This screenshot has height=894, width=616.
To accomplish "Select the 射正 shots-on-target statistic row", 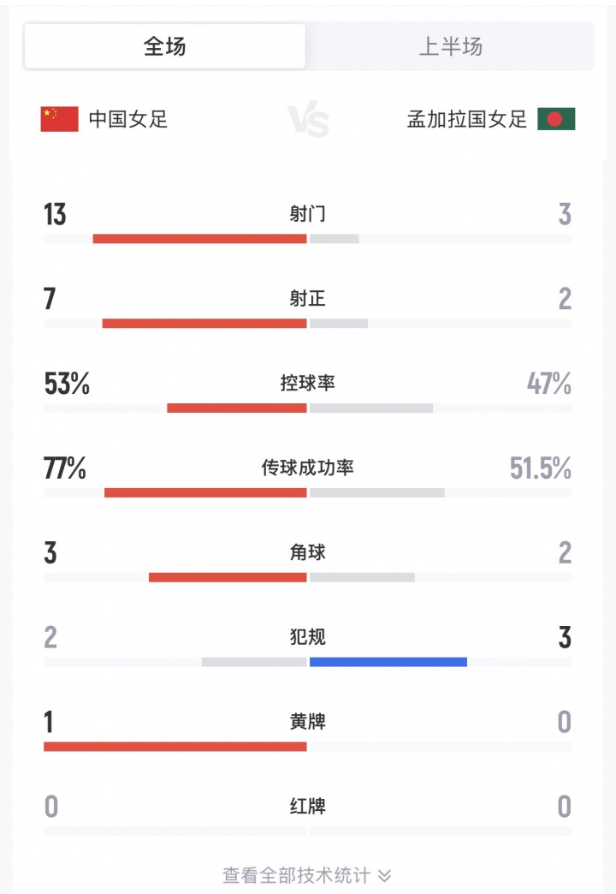I will click(x=306, y=299).
